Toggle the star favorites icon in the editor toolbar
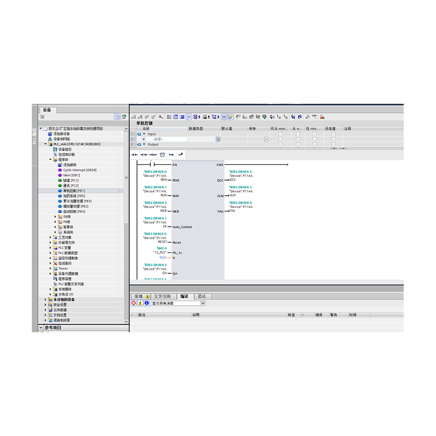Viewport: 436px width, 436px height. pos(230,117)
